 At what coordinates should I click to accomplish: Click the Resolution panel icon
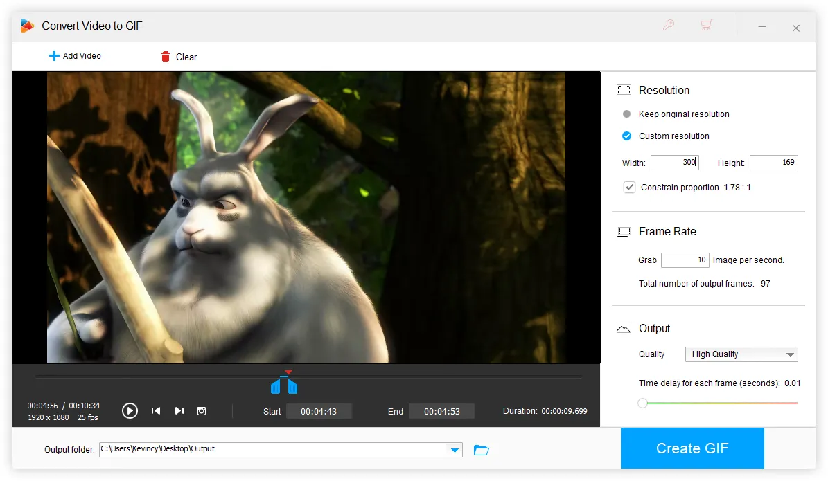(x=624, y=89)
